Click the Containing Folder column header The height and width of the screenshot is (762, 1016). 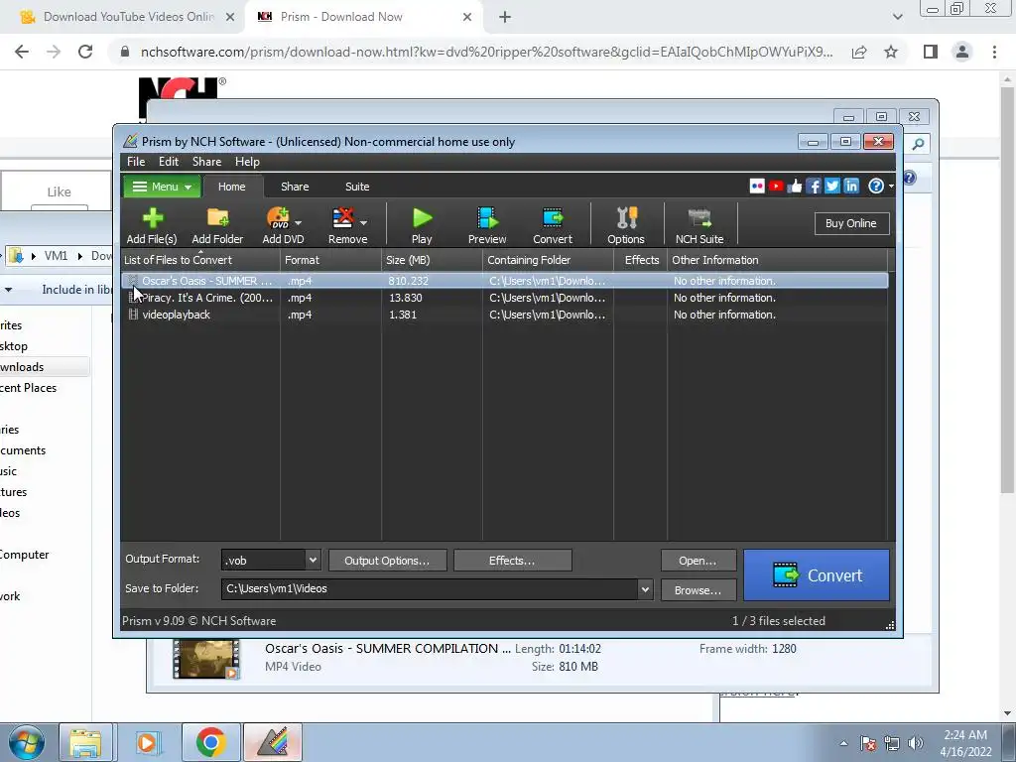pos(548,260)
